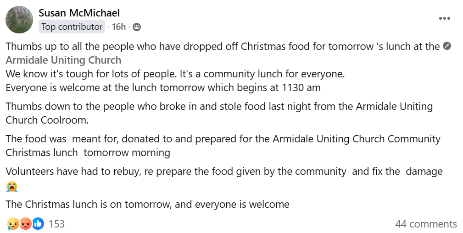The width and height of the screenshot is (463, 233).
Task: Open the post options three-dot menu
Action: pos(444,18)
